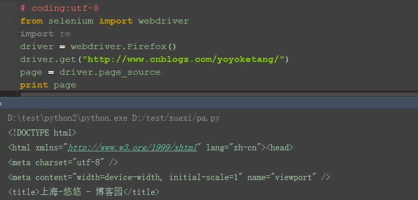Viewport: 418px width, 200px height.
Task: Click lang="zh-cn" attribute in html output
Action: coord(233,147)
